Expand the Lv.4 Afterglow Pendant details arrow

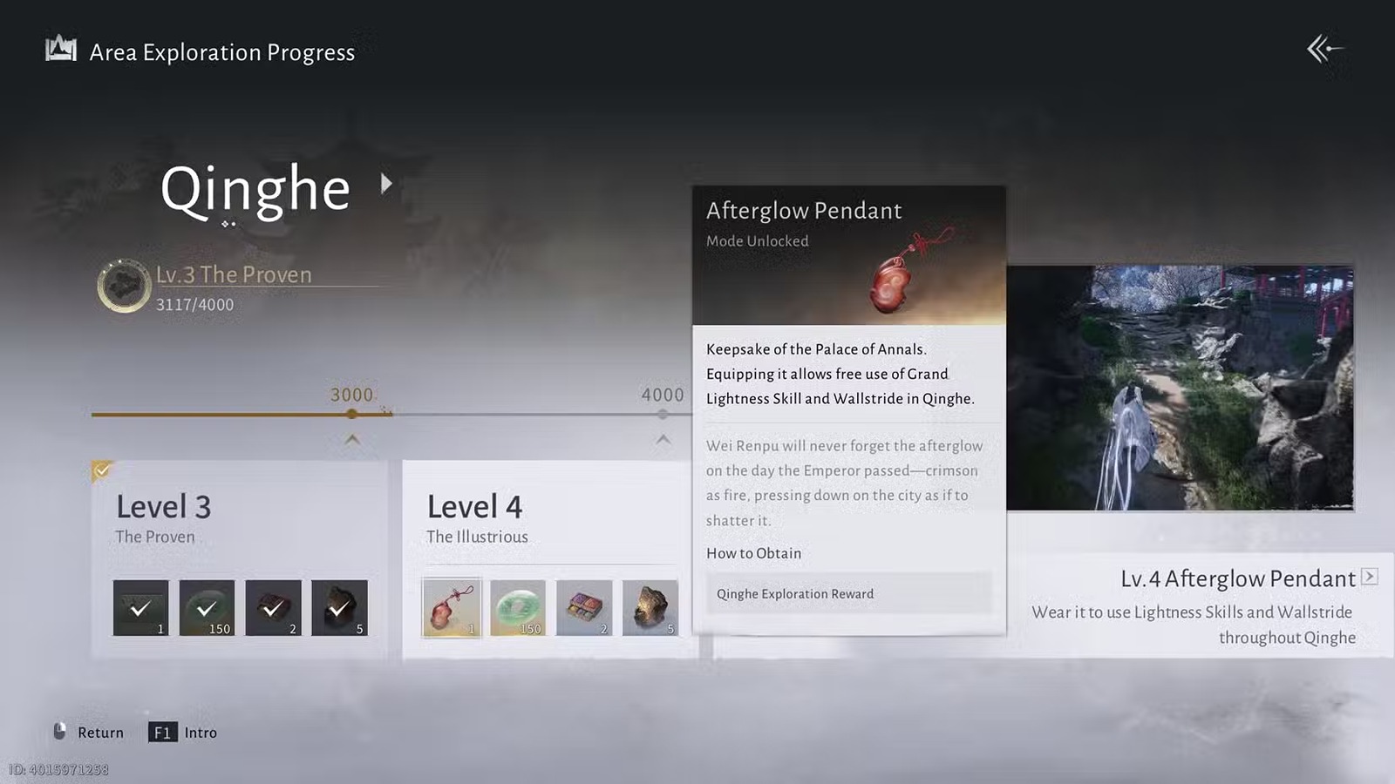click(x=1370, y=577)
